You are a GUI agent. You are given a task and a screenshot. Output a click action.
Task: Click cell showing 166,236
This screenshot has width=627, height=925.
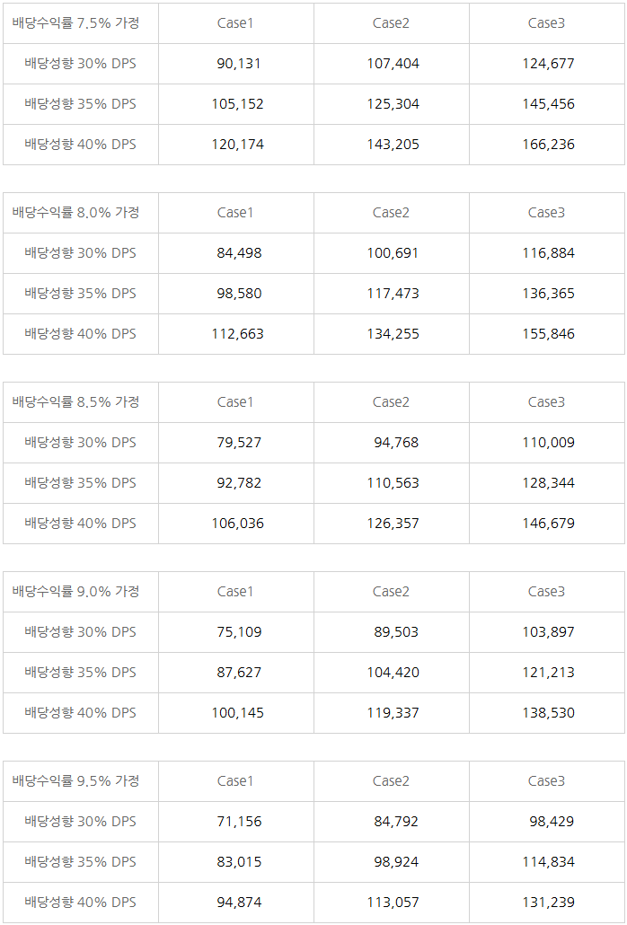click(549, 145)
